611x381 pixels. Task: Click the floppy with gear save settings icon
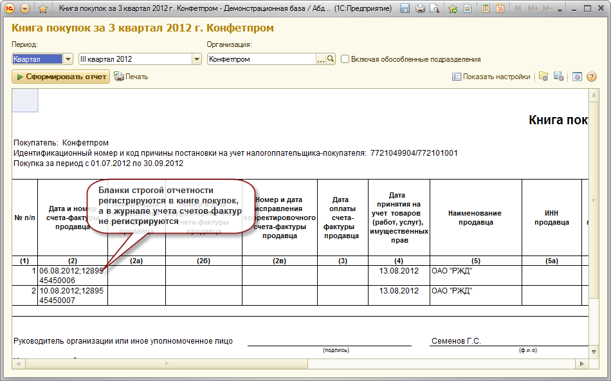(x=559, y=77)
